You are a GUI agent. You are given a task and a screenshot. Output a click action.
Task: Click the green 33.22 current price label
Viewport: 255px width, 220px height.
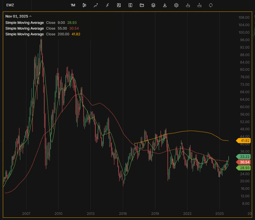[x=244, y=157]
